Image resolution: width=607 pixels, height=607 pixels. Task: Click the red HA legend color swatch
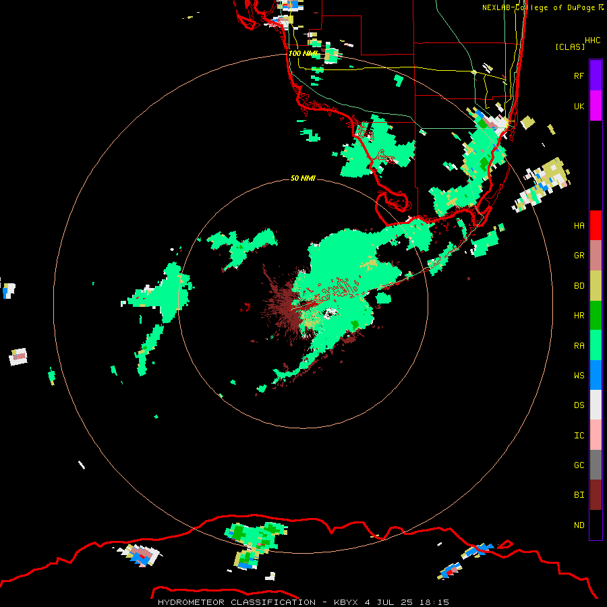(596, 225)
